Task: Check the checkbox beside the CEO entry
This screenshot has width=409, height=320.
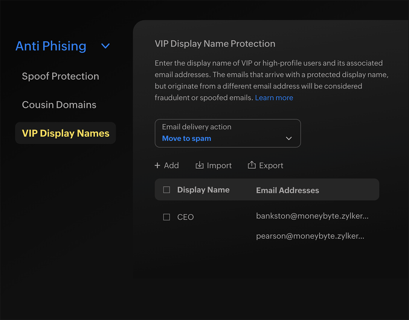Action: (x=166, y=217)
